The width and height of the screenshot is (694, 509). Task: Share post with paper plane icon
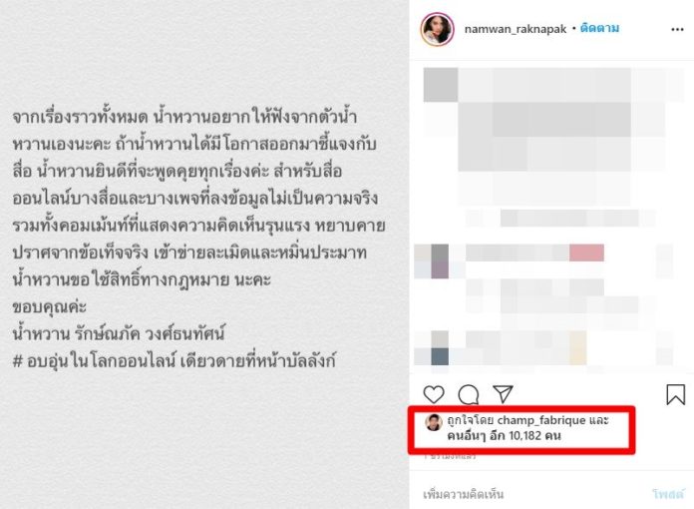(x=503, y=394)
